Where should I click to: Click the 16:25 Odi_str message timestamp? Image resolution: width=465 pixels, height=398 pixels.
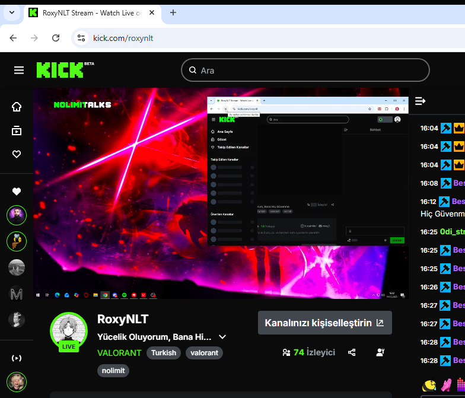click(429, 232)
